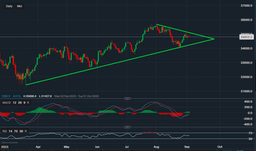
Task: Click the triangle apex of green trendlines
Action: [x=214, y=39]
